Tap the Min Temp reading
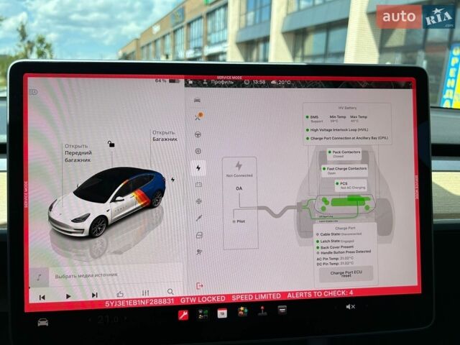The image size is (460, 345). (x=338, y=119)
